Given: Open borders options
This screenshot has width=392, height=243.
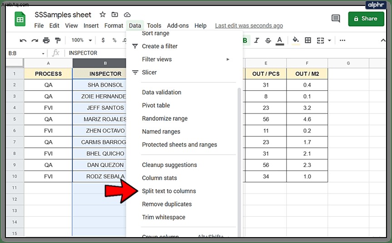Looking at the screenshot, I should pos(308,40).
